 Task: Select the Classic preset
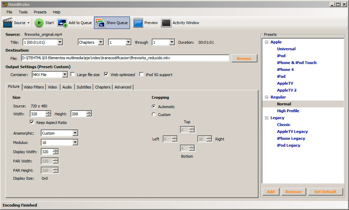pyautogui.click(x=284, y=124)
